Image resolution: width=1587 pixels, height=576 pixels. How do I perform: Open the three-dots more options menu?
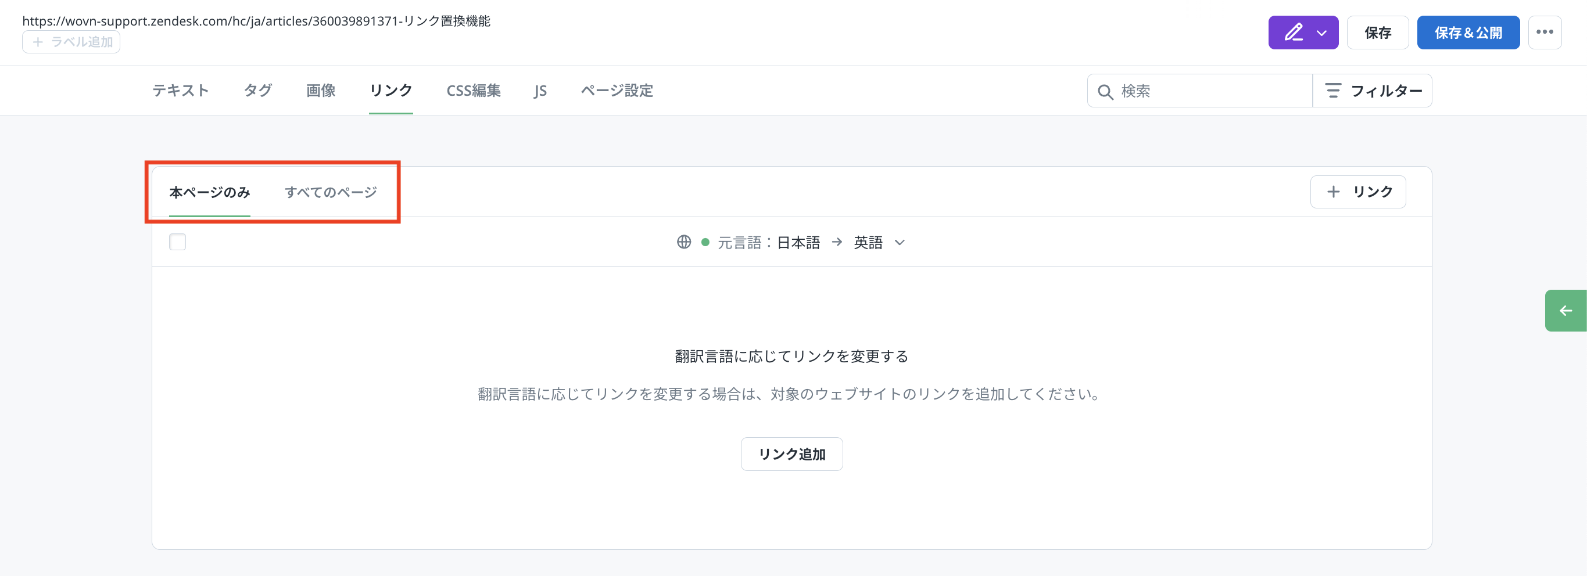point(1544,33)
